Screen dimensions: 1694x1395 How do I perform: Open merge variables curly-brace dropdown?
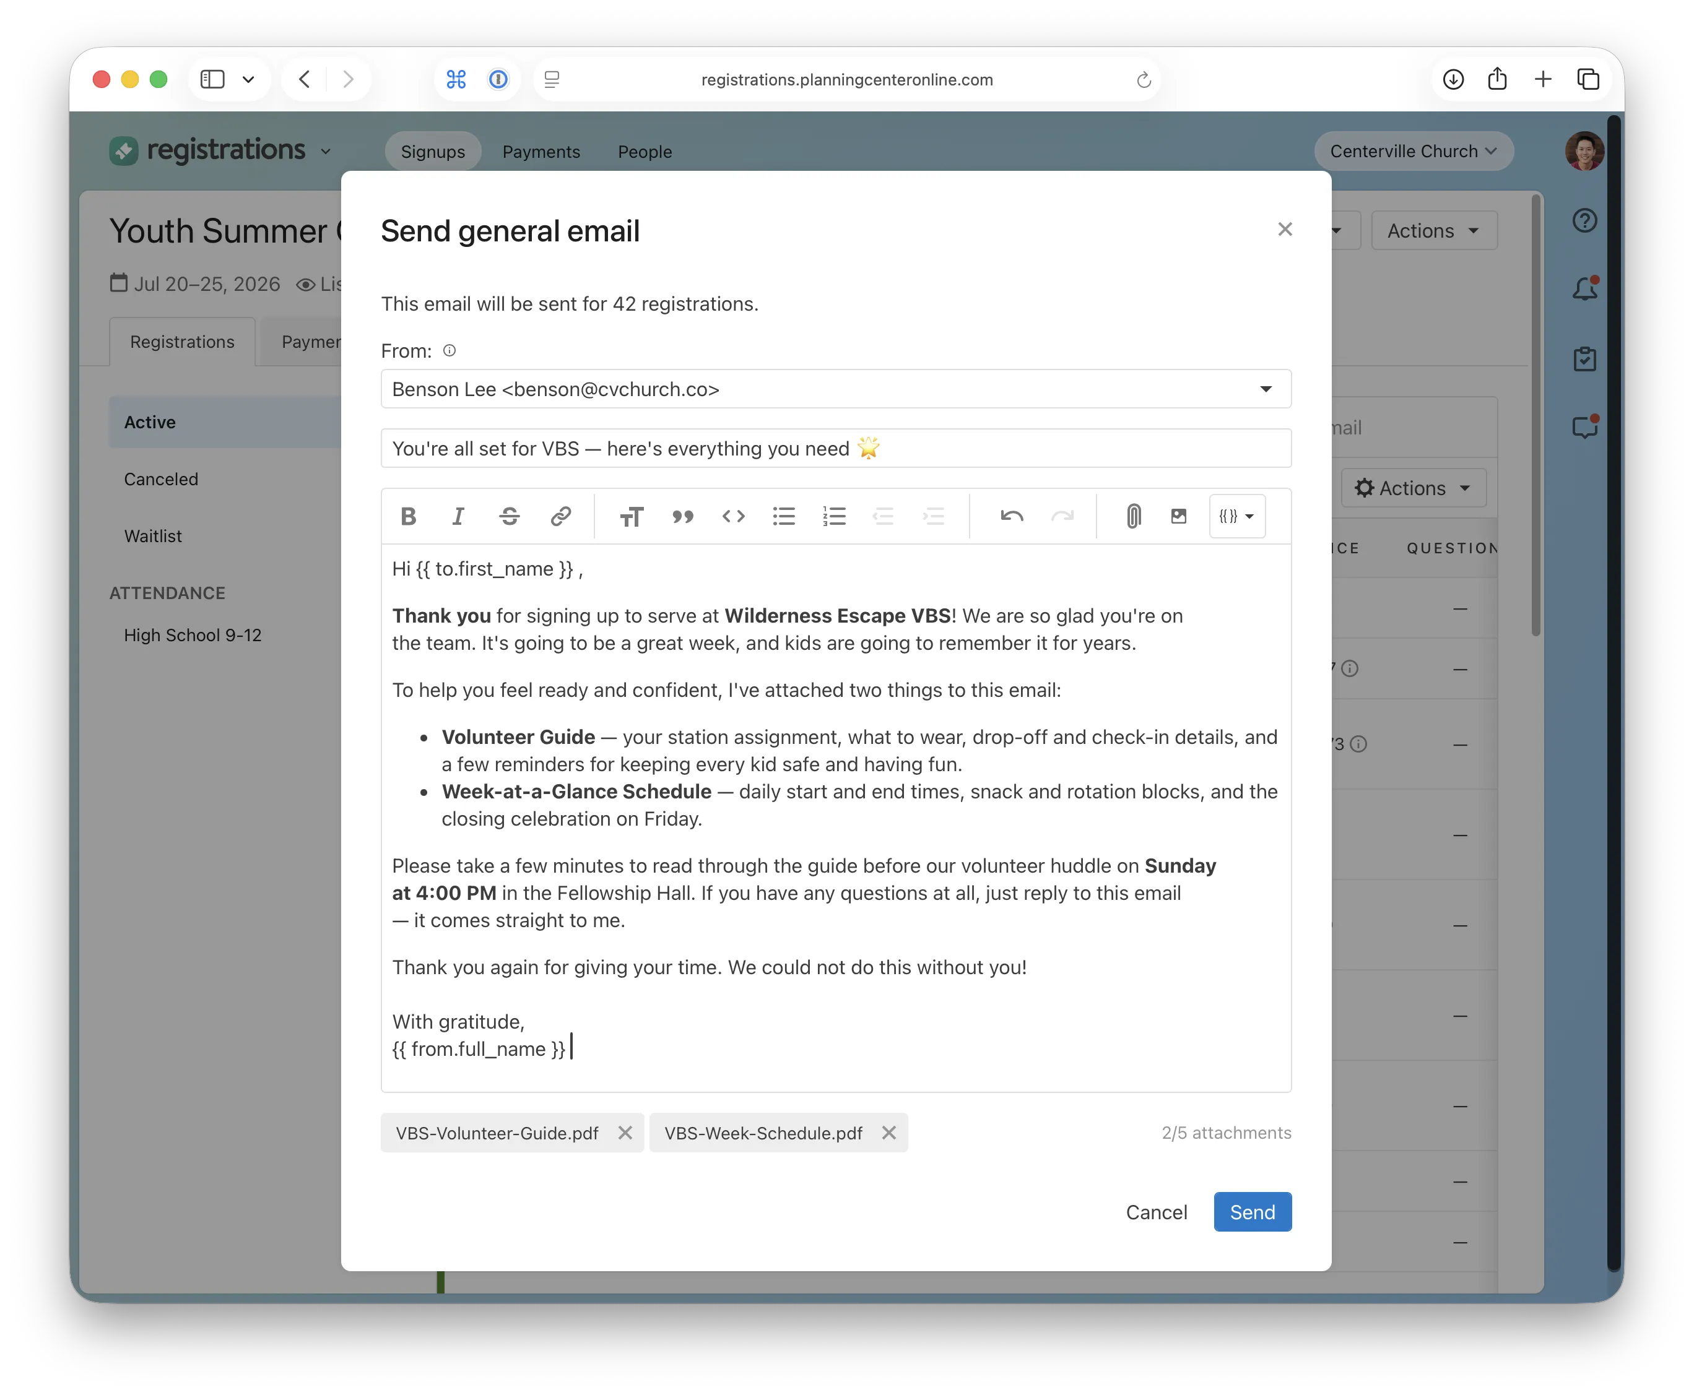(x=1236, y=516)
